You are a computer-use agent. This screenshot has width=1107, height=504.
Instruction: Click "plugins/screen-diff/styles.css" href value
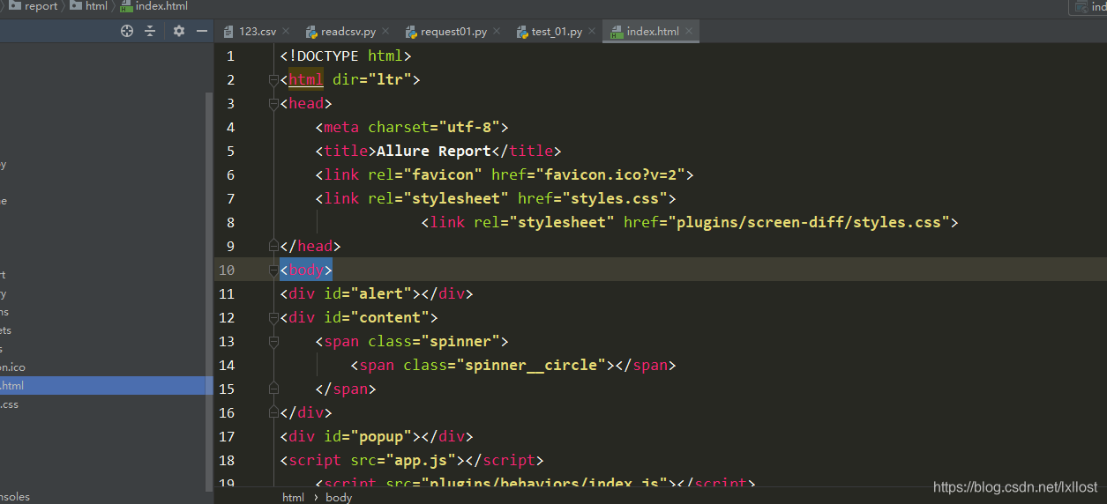(808, 222)
